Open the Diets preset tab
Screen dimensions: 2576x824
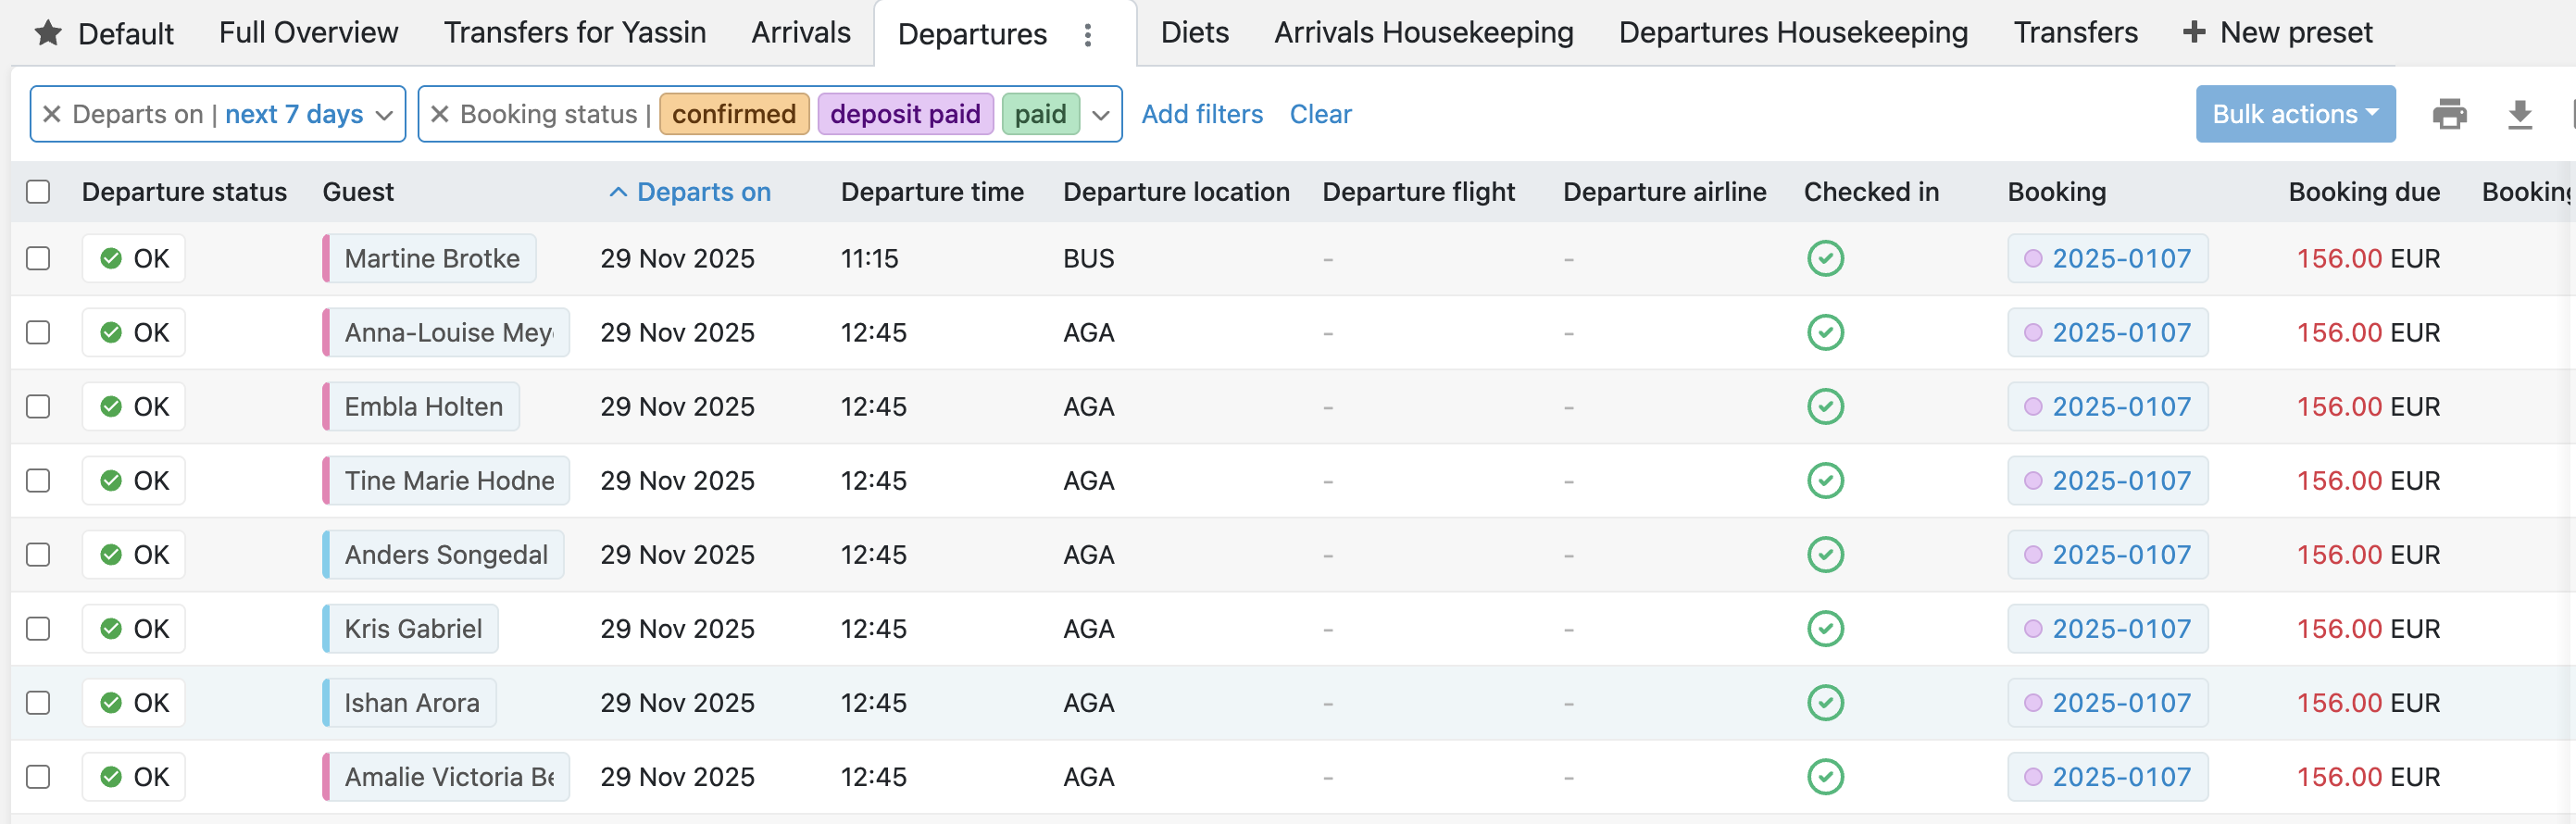point(1194,33)
